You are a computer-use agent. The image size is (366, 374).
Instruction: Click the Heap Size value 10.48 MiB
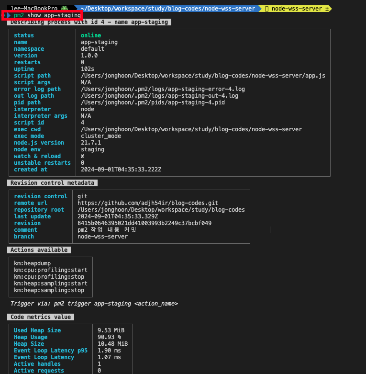tap(113, 344)
